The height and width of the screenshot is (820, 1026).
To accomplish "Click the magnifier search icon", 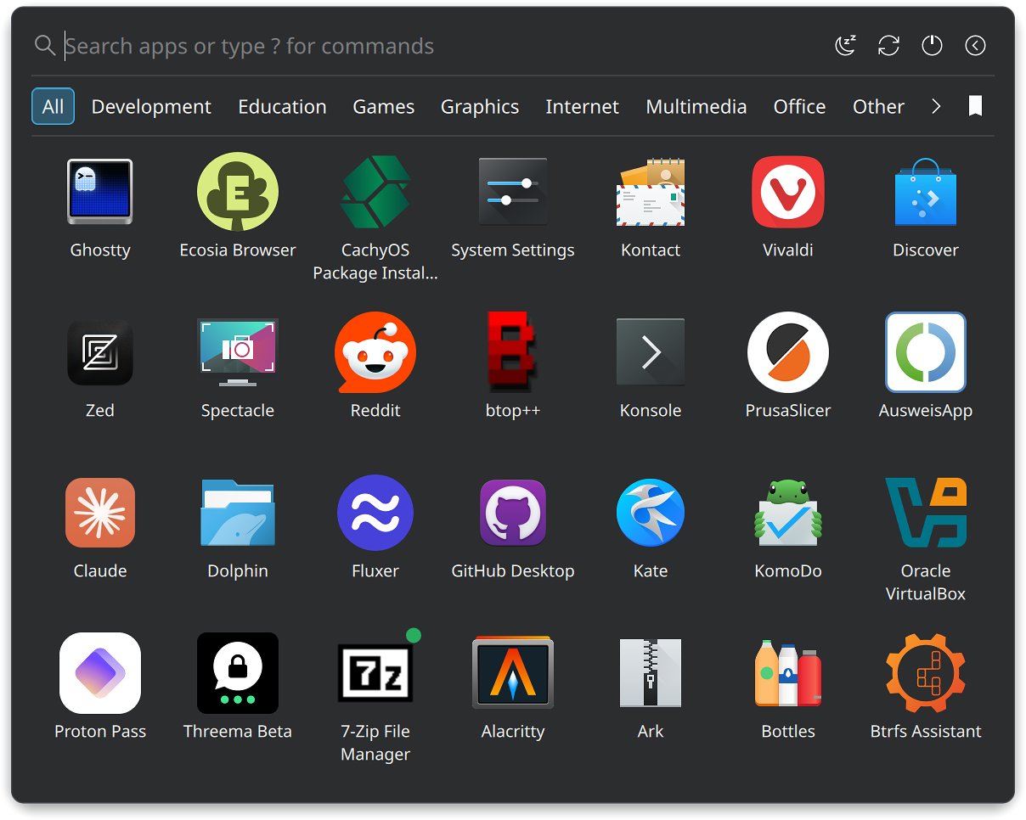I will (x=45, y=46).
